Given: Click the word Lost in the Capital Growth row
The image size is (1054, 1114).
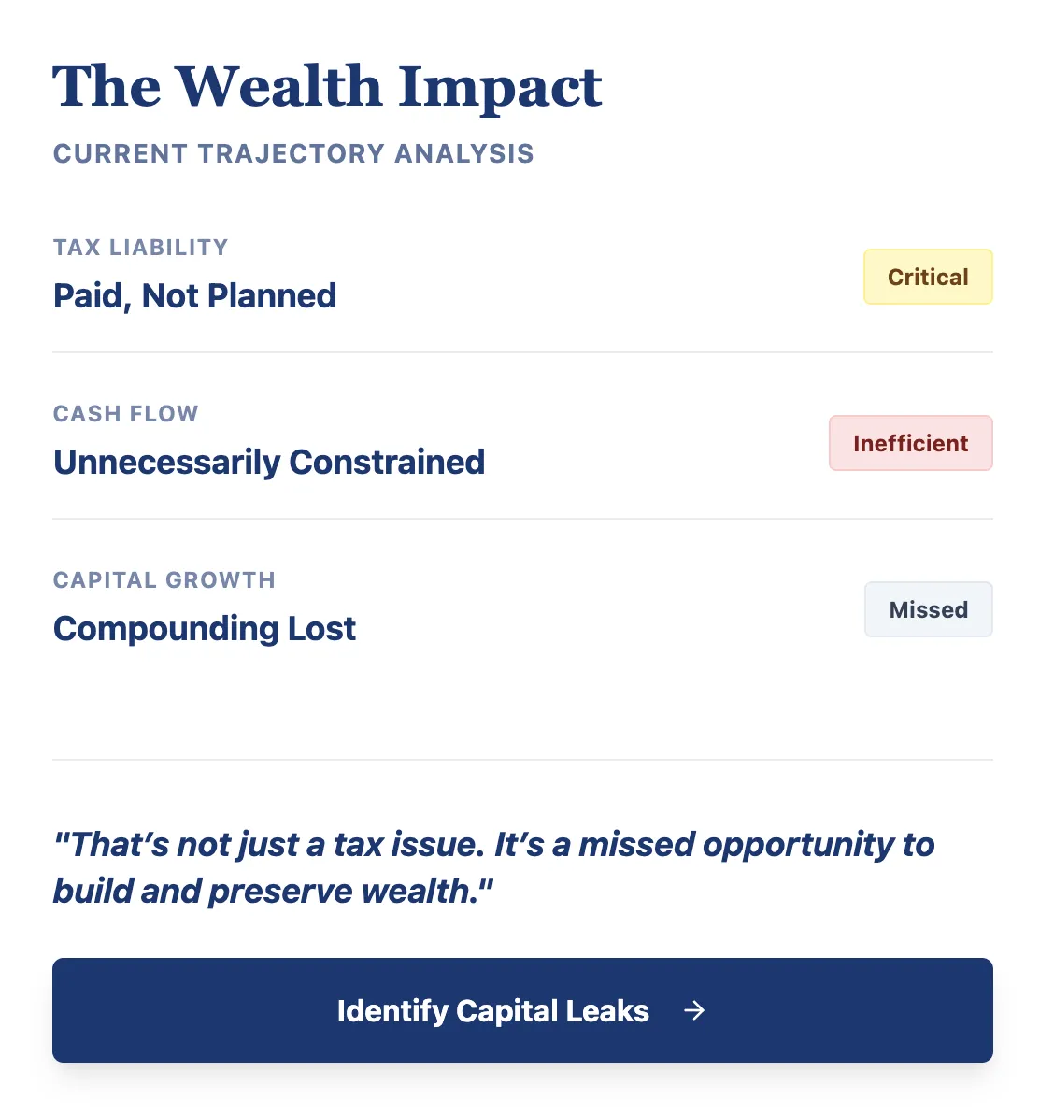Looking at the screenshot, I should point(321,629).
